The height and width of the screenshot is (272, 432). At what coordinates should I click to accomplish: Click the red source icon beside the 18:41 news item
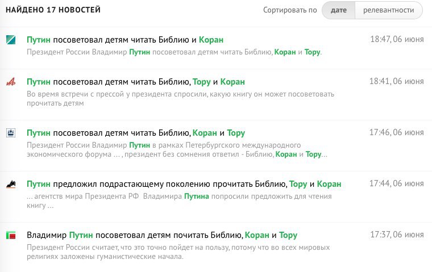pos(11,82)
